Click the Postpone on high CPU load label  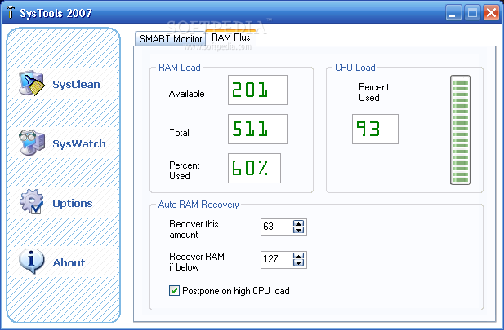point(236,291)
